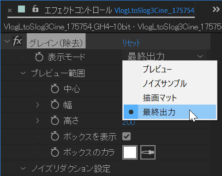Open the VlogLtoSlog3Cine_175754 layer link in tab
This screenshot has height=176, width=222.
[x=155, y=11]
